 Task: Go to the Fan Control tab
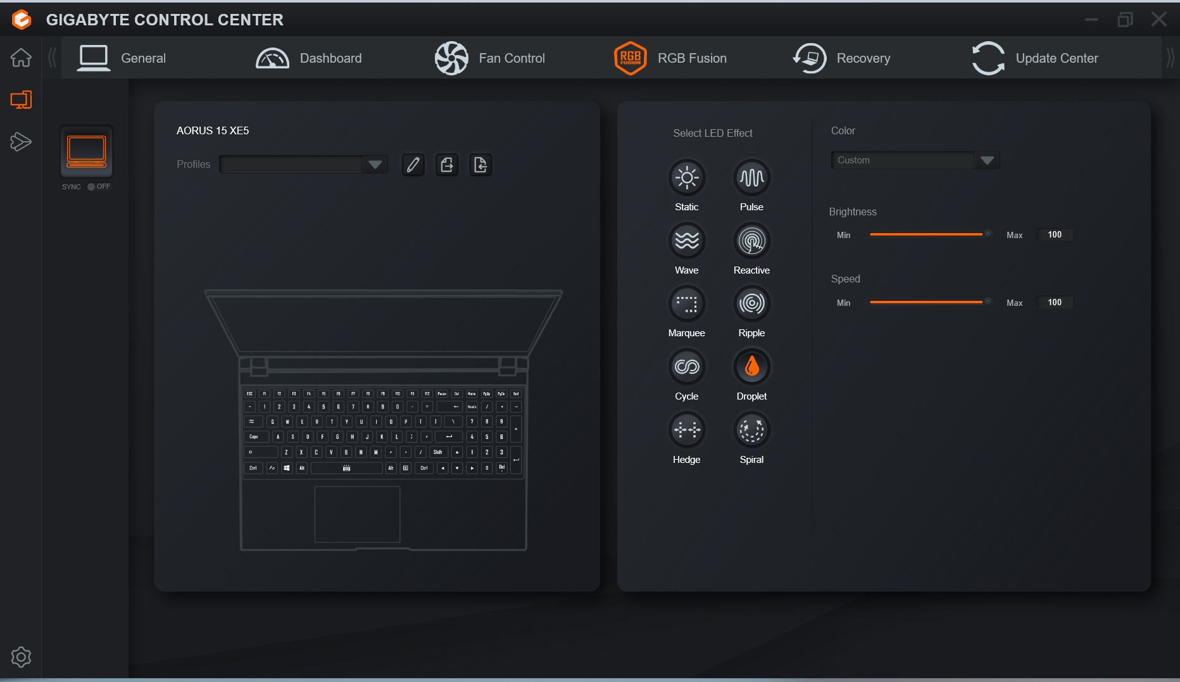[x=489, y=58]
